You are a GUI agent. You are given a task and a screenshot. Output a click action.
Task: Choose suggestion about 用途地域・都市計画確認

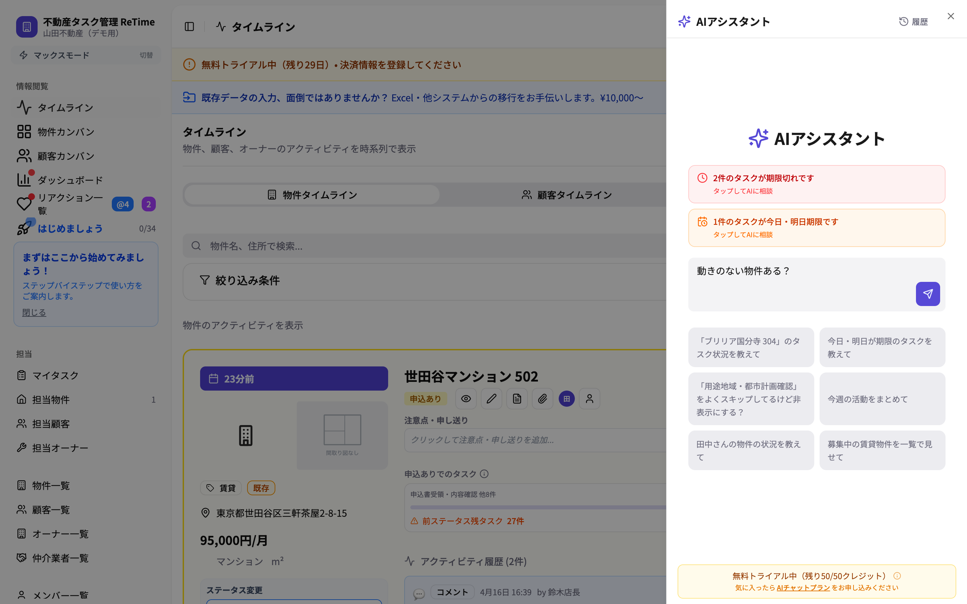tap(751, 399)
